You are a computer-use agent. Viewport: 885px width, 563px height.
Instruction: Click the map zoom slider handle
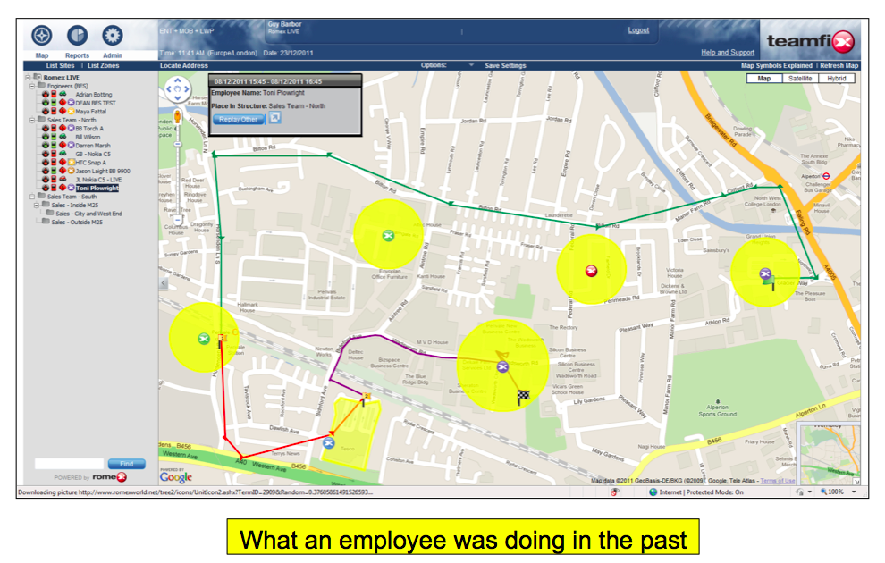point(177,145)
